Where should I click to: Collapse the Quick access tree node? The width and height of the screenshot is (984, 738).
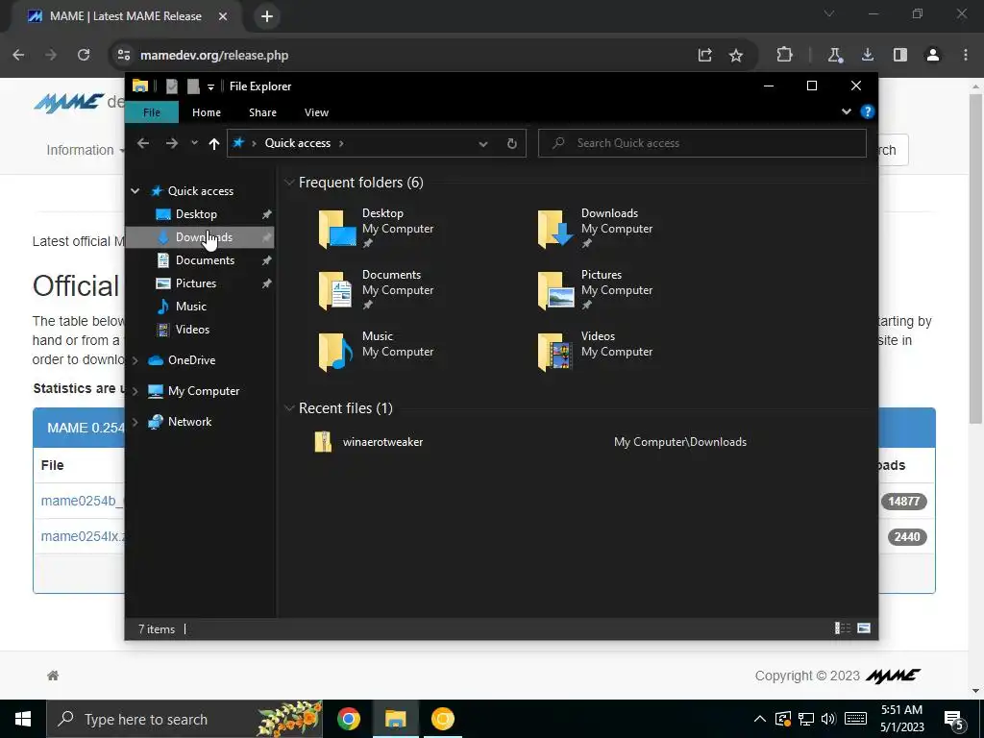[x=135, y=191]
